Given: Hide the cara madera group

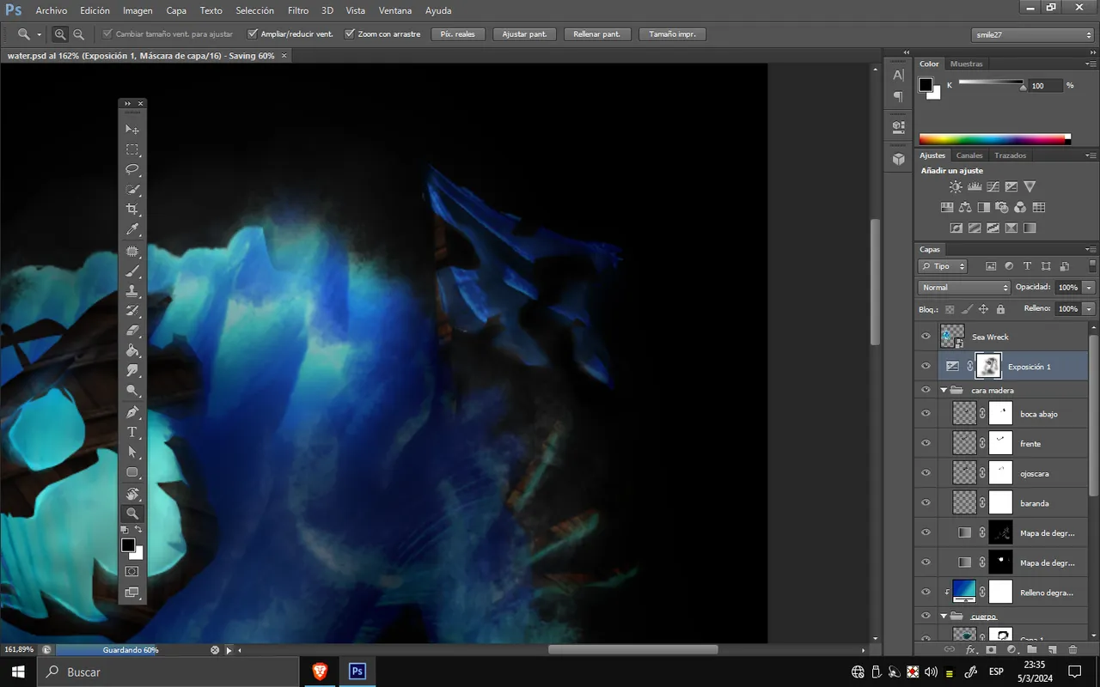Looking at the screenshot, I should (x=926, y=390).
